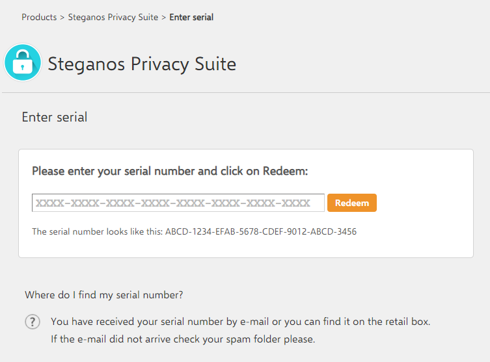Click the example serial ABCD-1234-EFAB-5678 text
The image size is (490, 362).
click(x=260, y=231)
